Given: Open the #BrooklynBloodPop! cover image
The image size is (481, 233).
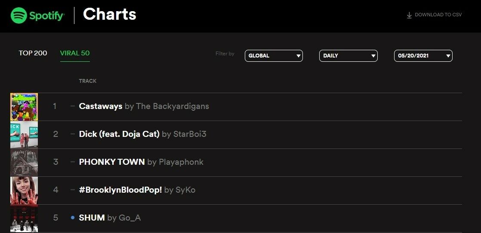Looking at the screenshot, I should coord(24,191).
